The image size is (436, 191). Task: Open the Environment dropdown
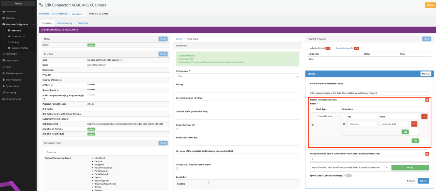pyautogui.click(x=237, y=76)
